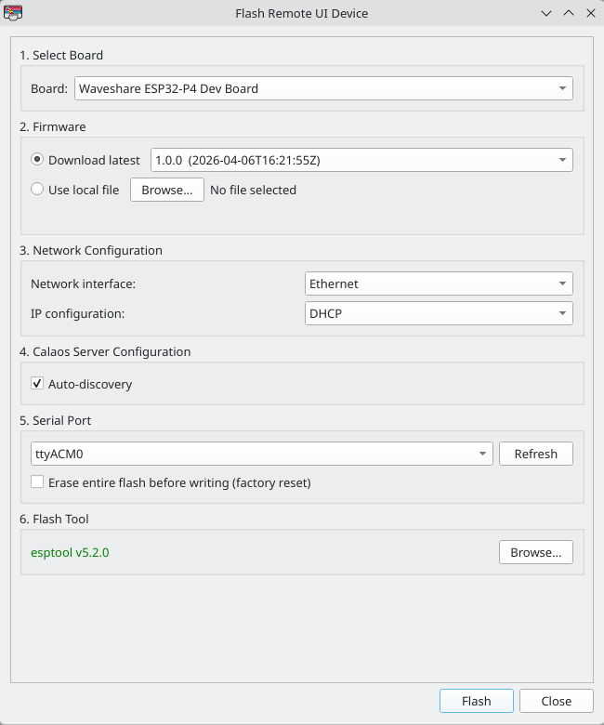
Task: Refresh the serial port list
Action: click(x=535, y=454)
